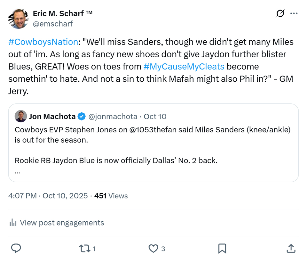Click Jon Machota's name in quote

[52, 116]
